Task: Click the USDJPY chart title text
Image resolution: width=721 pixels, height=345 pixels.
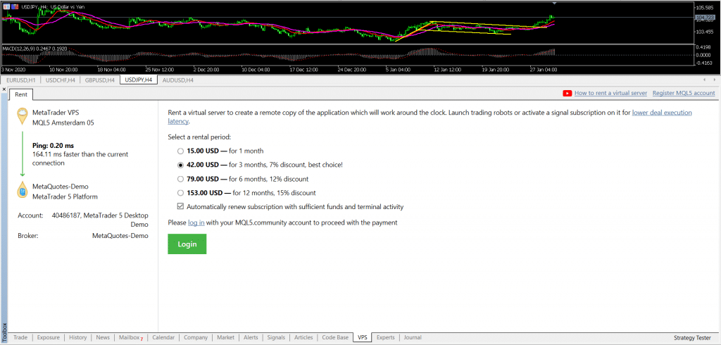Action: 53,7
